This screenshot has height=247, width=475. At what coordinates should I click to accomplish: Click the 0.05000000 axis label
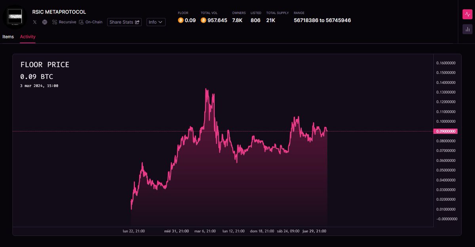pyautogui.click(x=446, y=170)
